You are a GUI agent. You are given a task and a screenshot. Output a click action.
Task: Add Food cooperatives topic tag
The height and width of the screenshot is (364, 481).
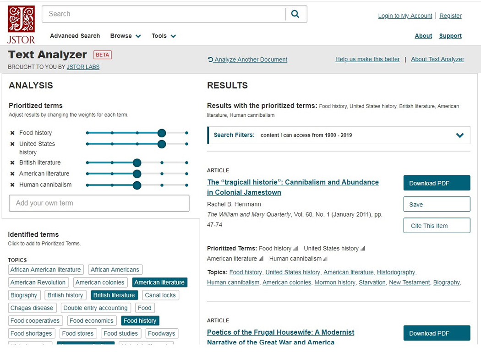click(35, 321)
